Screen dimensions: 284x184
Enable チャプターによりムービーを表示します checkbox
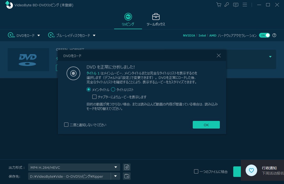pos(94,97)
